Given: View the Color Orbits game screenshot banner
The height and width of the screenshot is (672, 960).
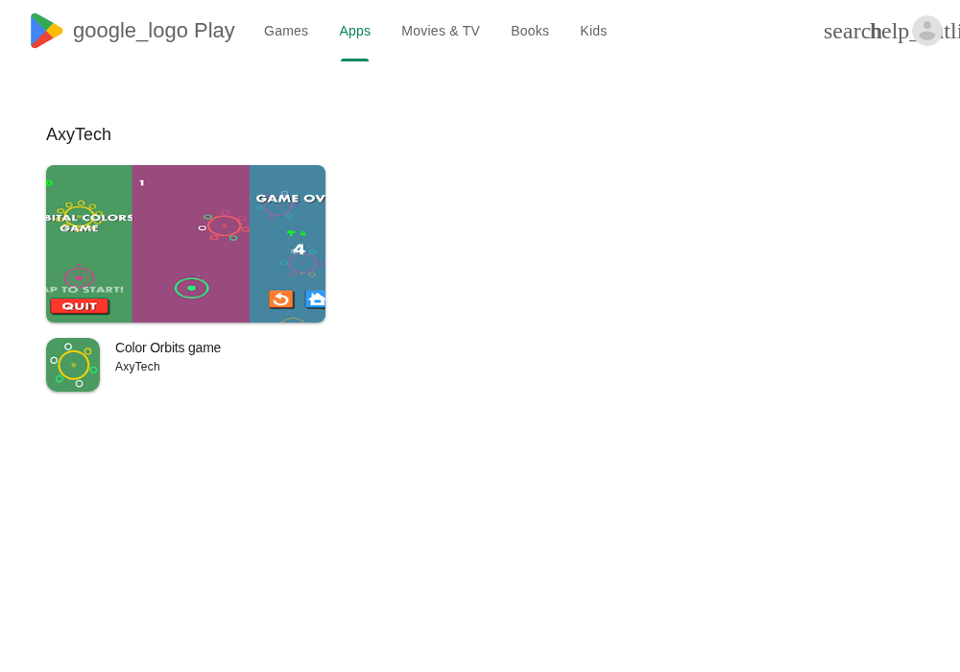Looking at the screenshot, I should (185, 244).
